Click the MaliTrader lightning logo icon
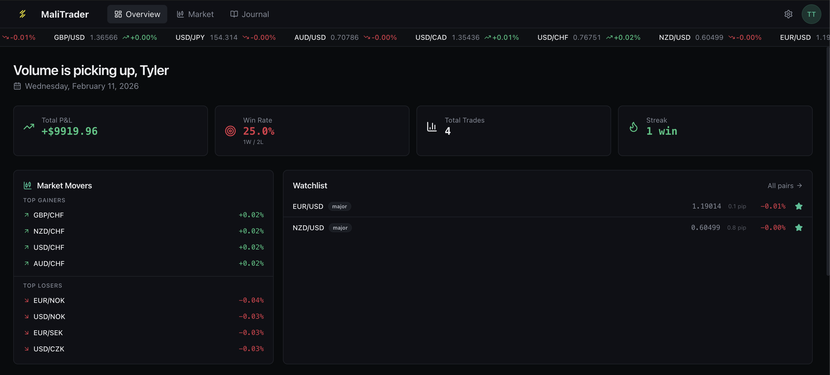The width and height of the screenshot is (830, 375). point(22,14)
